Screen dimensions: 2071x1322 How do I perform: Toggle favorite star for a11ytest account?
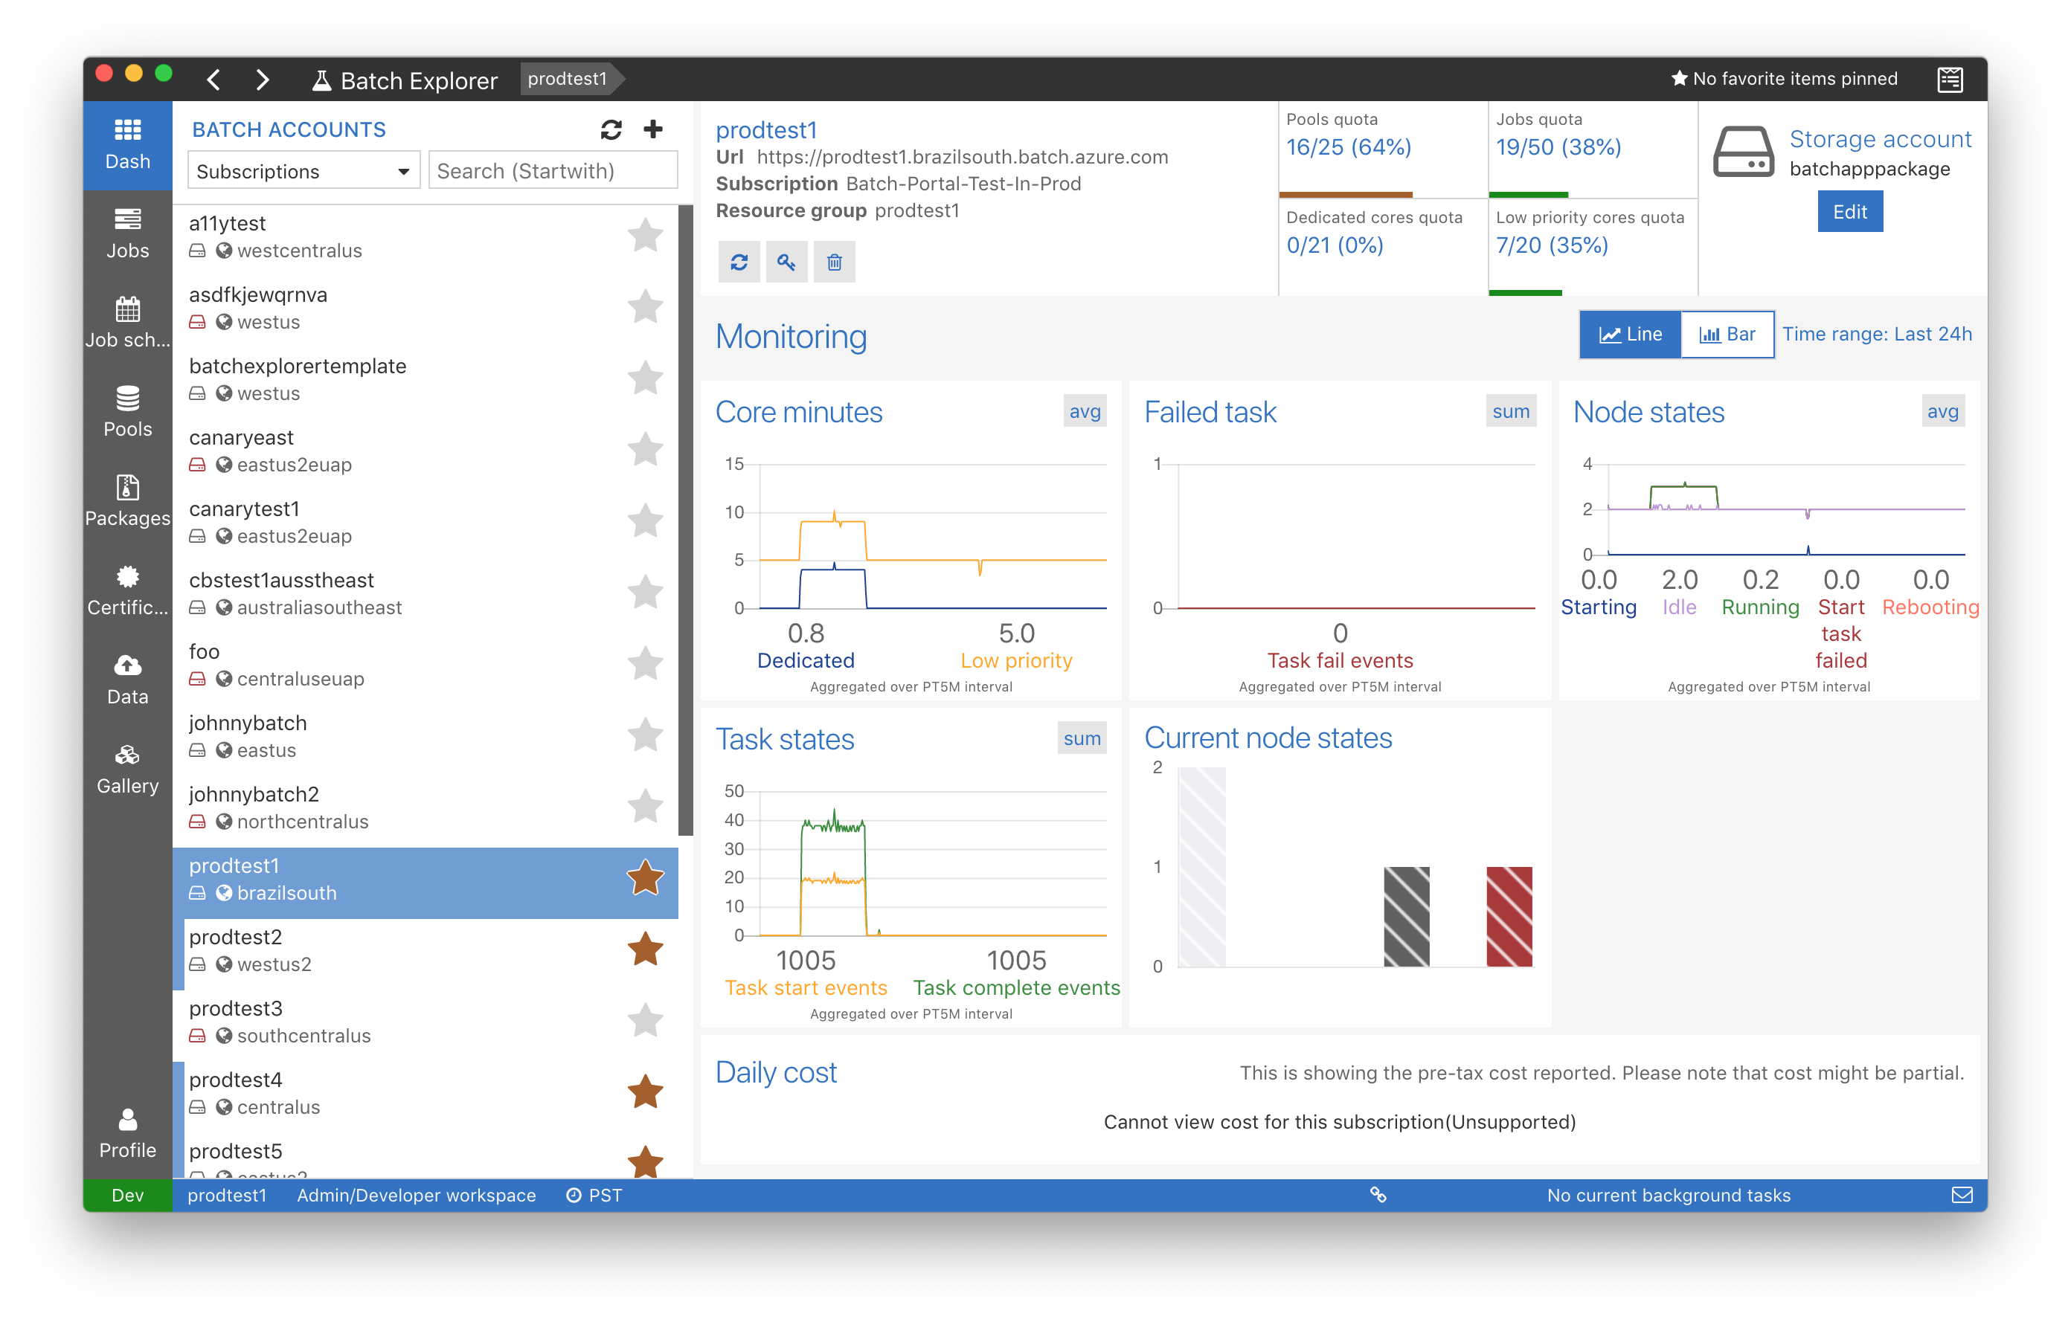[644, 236]
